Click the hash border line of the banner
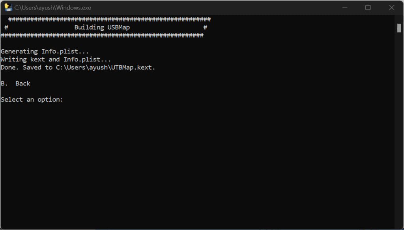This screenshot has height=230, width=404. pyautogui.click(x=103, y=19)
